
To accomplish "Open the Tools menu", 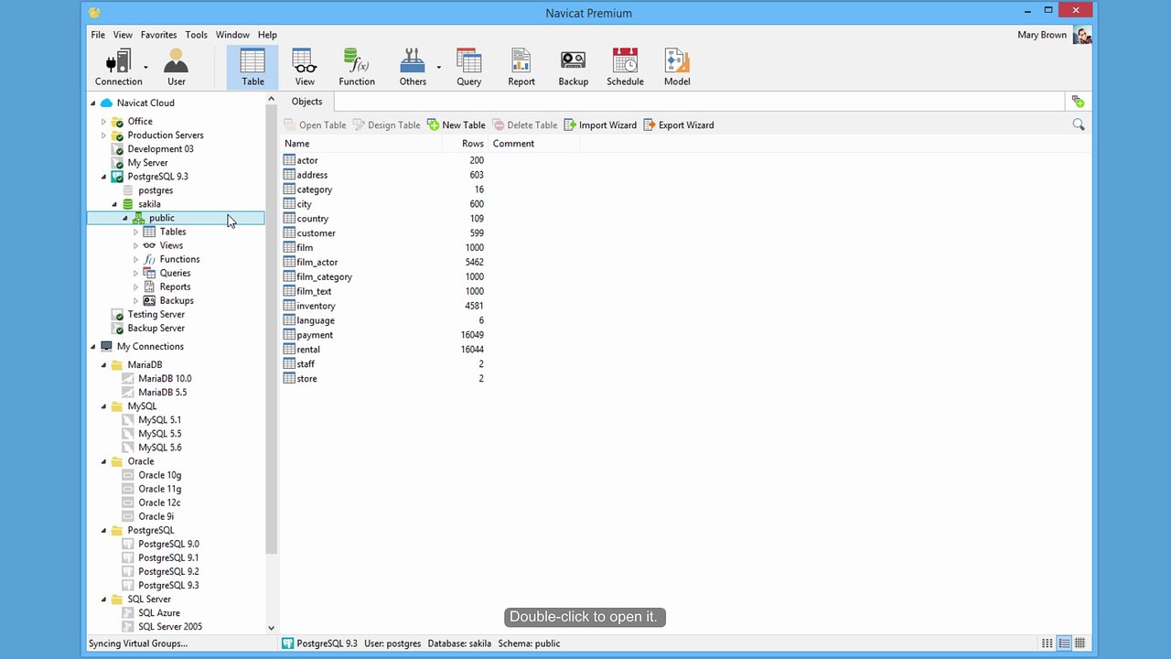I will (196, 35).
